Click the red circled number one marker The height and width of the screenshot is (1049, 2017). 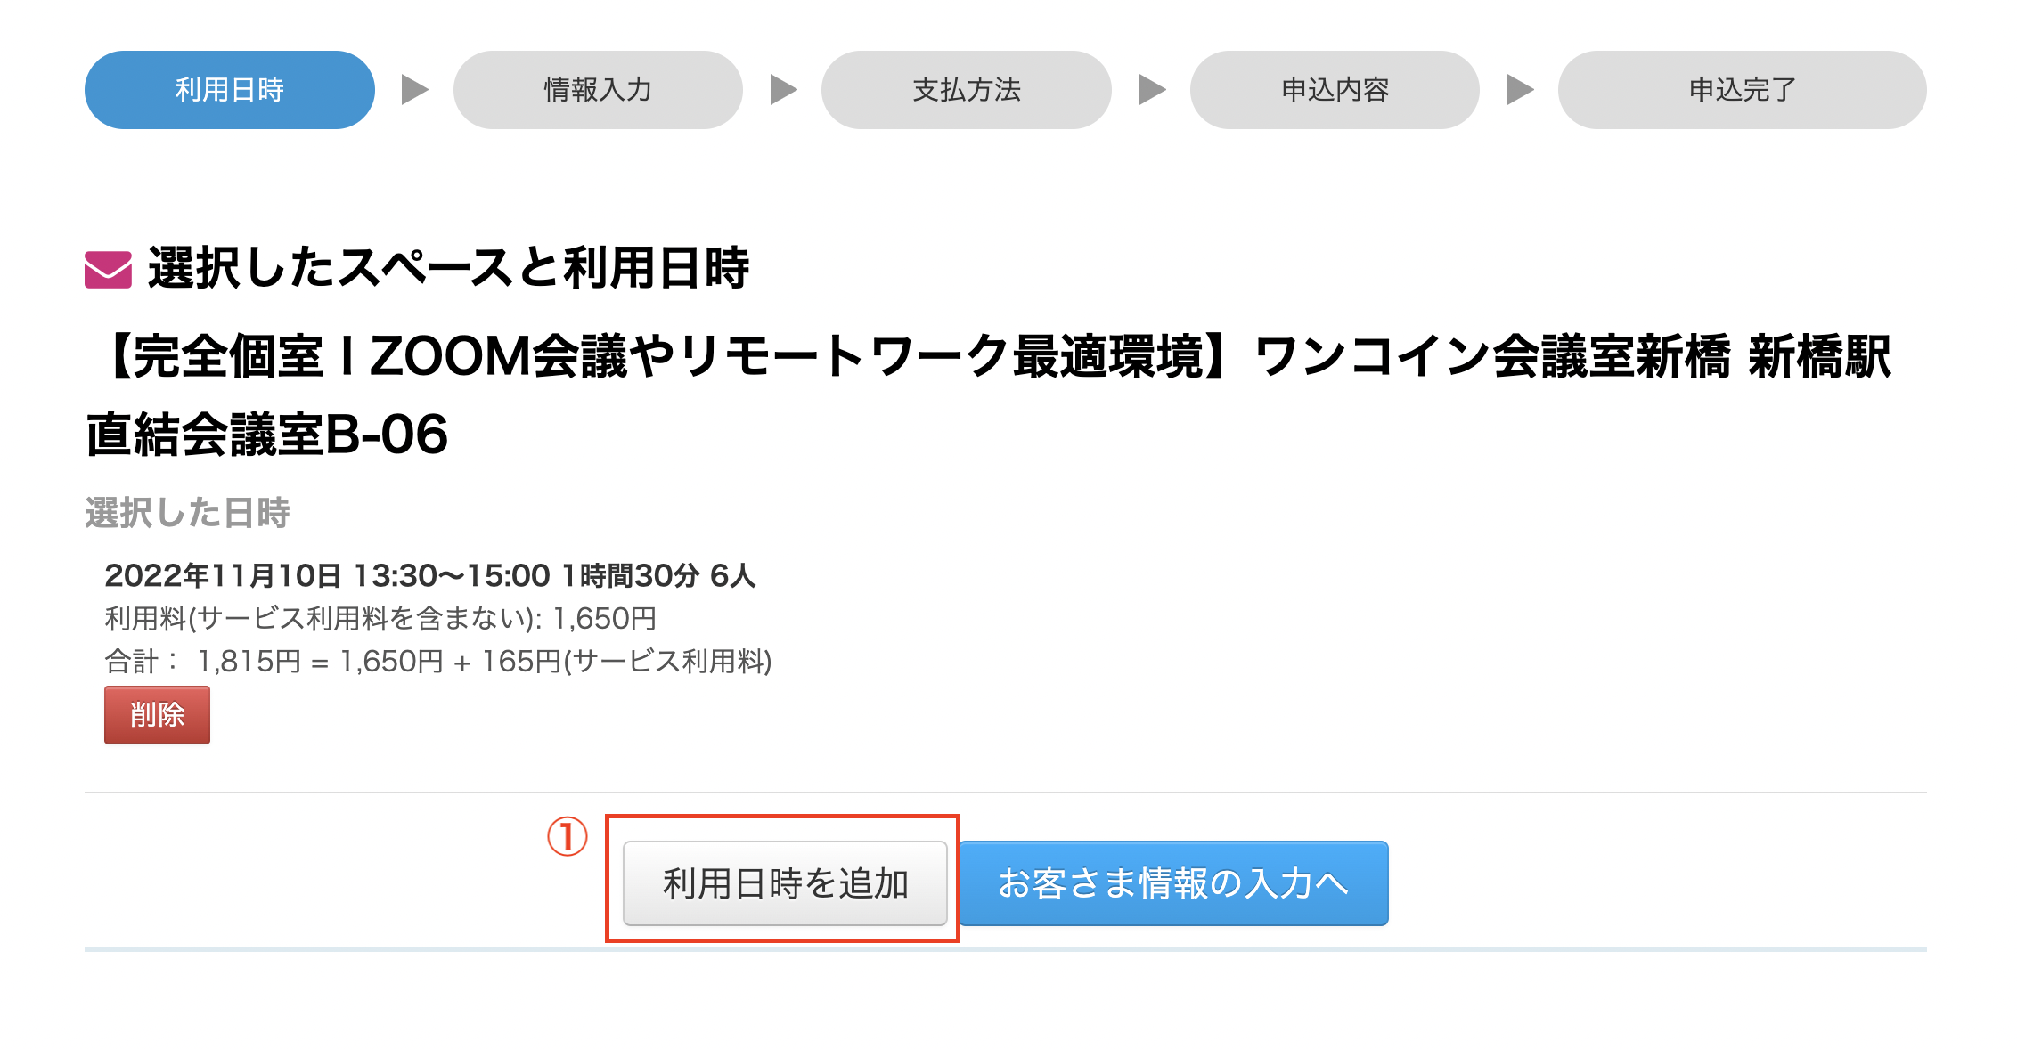click(x=567, y=837)
